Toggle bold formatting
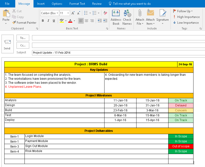The width and height of the screenshot is (205, 167). click(43, 21)
